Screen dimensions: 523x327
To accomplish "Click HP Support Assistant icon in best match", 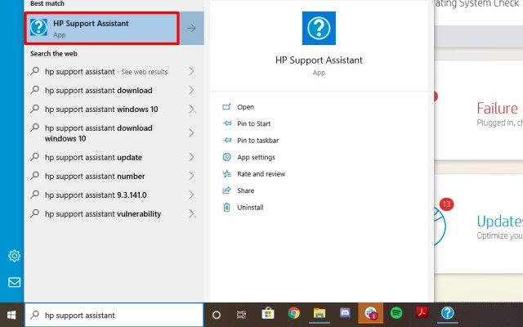I will [x=38, y=27].
